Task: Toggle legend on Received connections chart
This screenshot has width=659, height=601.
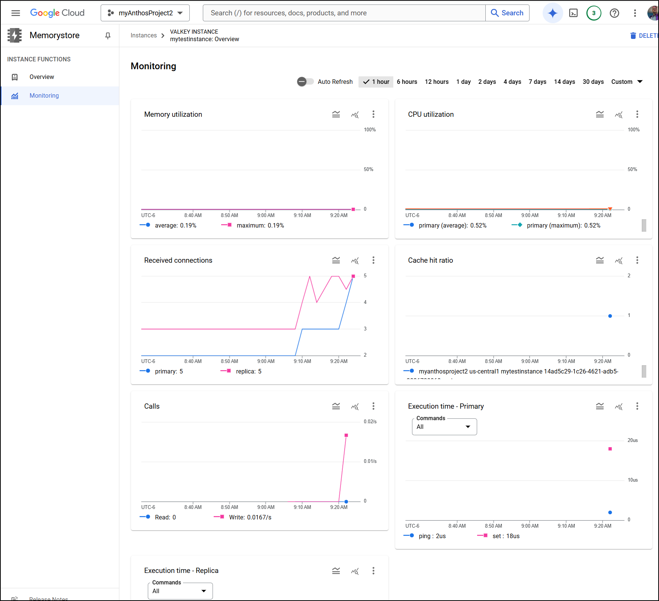Action: click(336, 260)
